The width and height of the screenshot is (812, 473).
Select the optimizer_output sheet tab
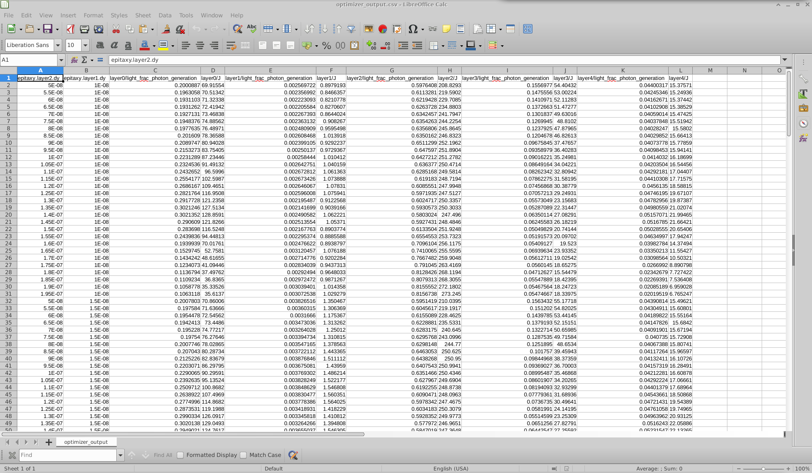coord(86,442)
